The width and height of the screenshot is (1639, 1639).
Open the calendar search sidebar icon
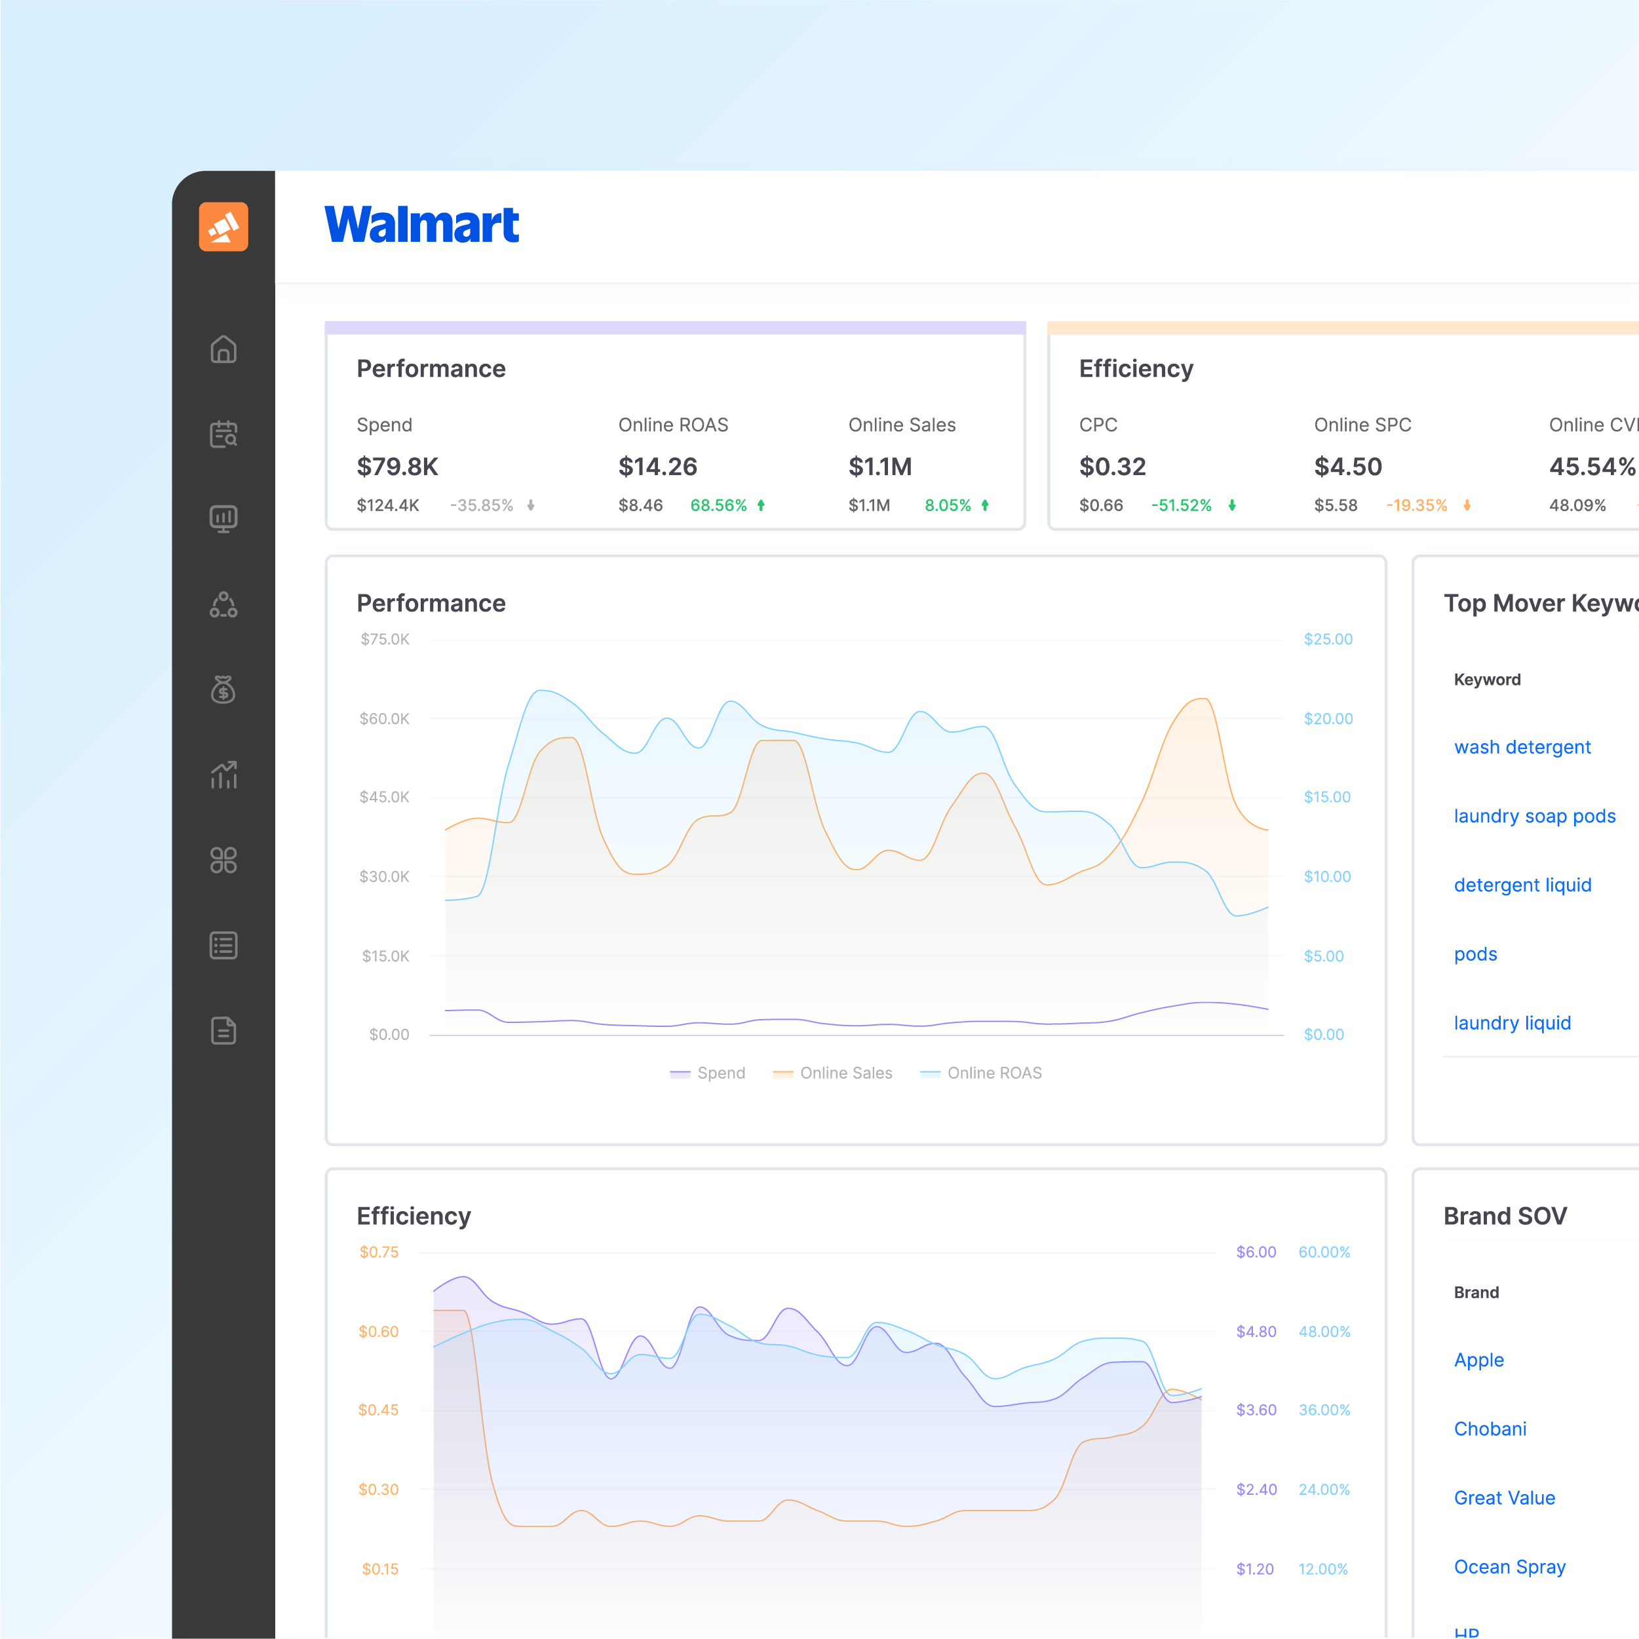(223, 433)
